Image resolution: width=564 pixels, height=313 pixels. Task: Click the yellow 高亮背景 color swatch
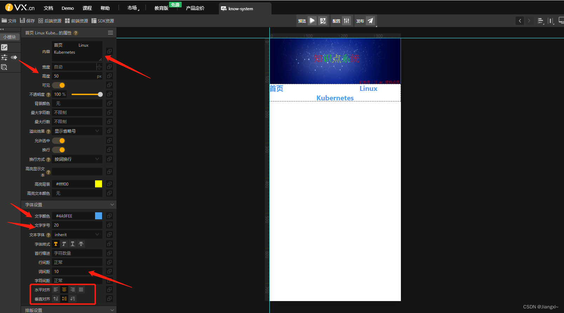click(x=99, y=184)
